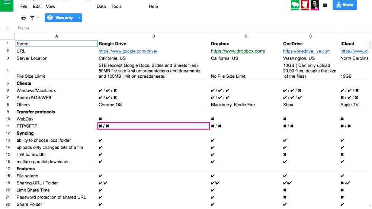The width and height of the screenshot is (372, 209).
Task: Click the blue Share button
Action: [345, 5]
